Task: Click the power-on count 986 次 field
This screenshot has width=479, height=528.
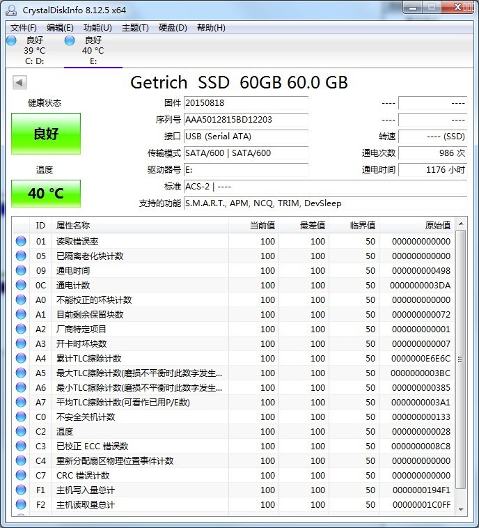Action: click(432, 153)
